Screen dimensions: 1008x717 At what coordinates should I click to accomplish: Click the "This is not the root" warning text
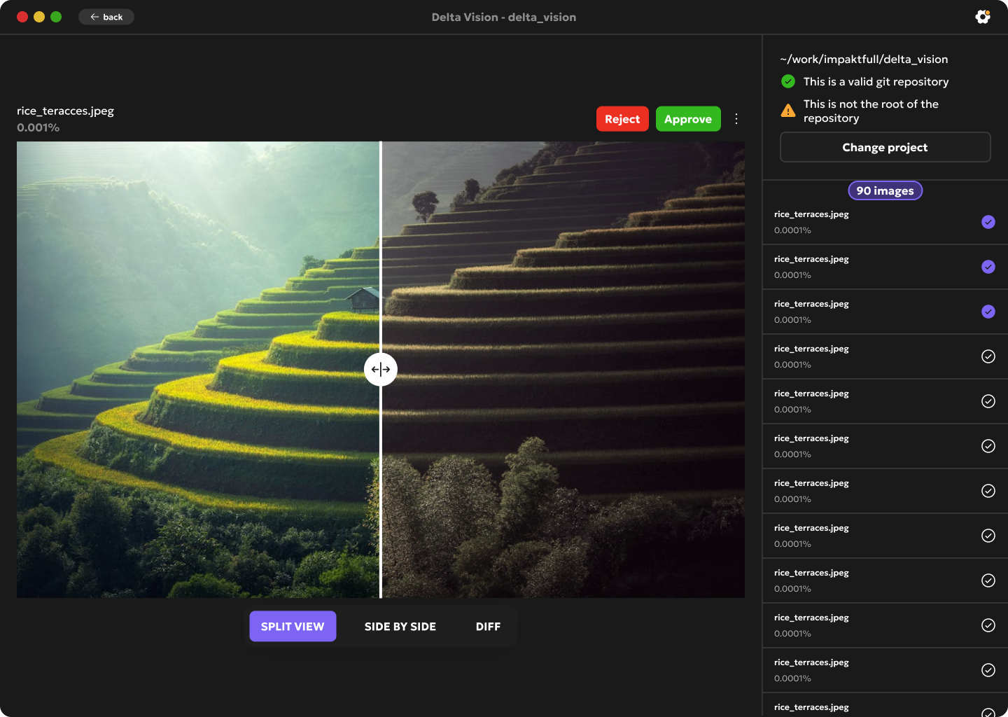(x=871, y=111)
